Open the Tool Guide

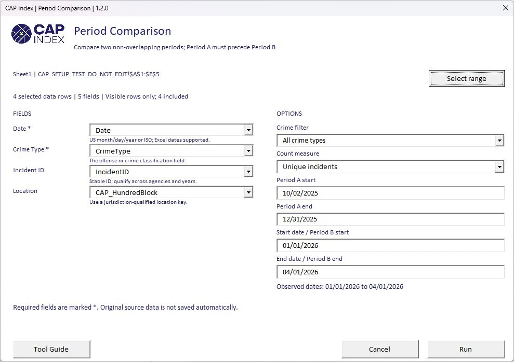point(51,349)
